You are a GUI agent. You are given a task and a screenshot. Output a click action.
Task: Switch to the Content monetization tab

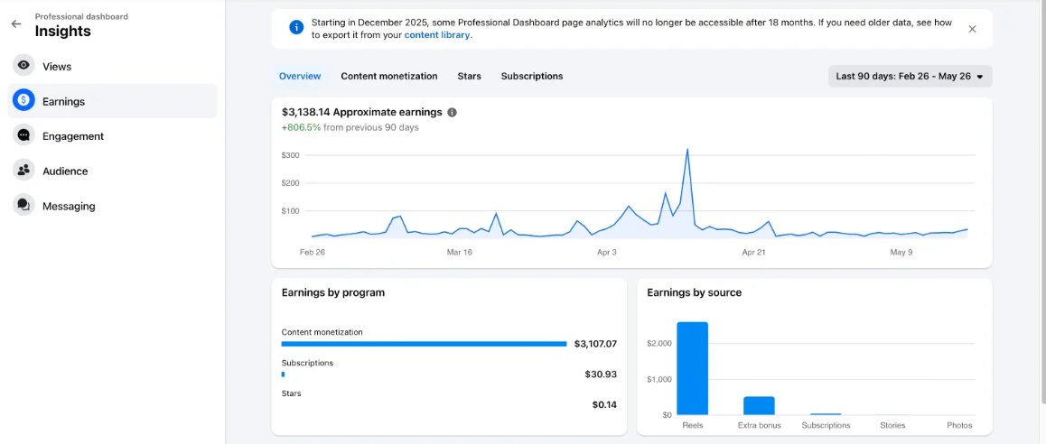pos(389,76)
